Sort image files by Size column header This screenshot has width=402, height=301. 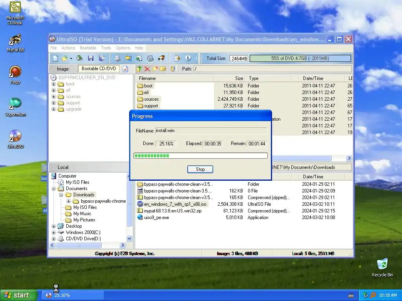click(229, 78)
